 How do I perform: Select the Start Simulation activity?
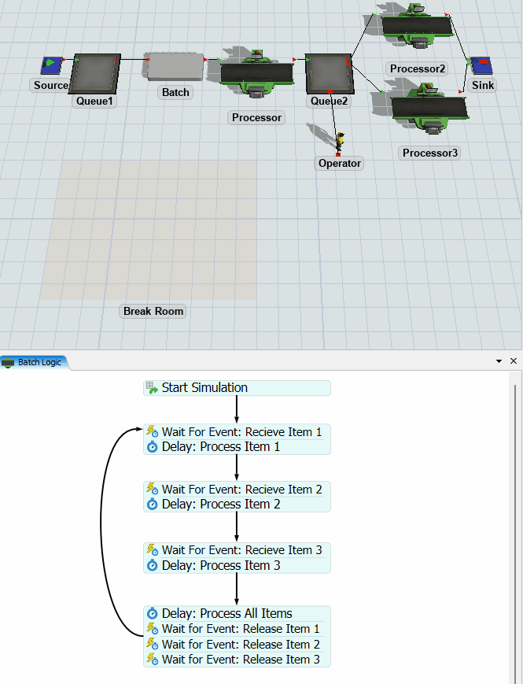click(237, 388)
